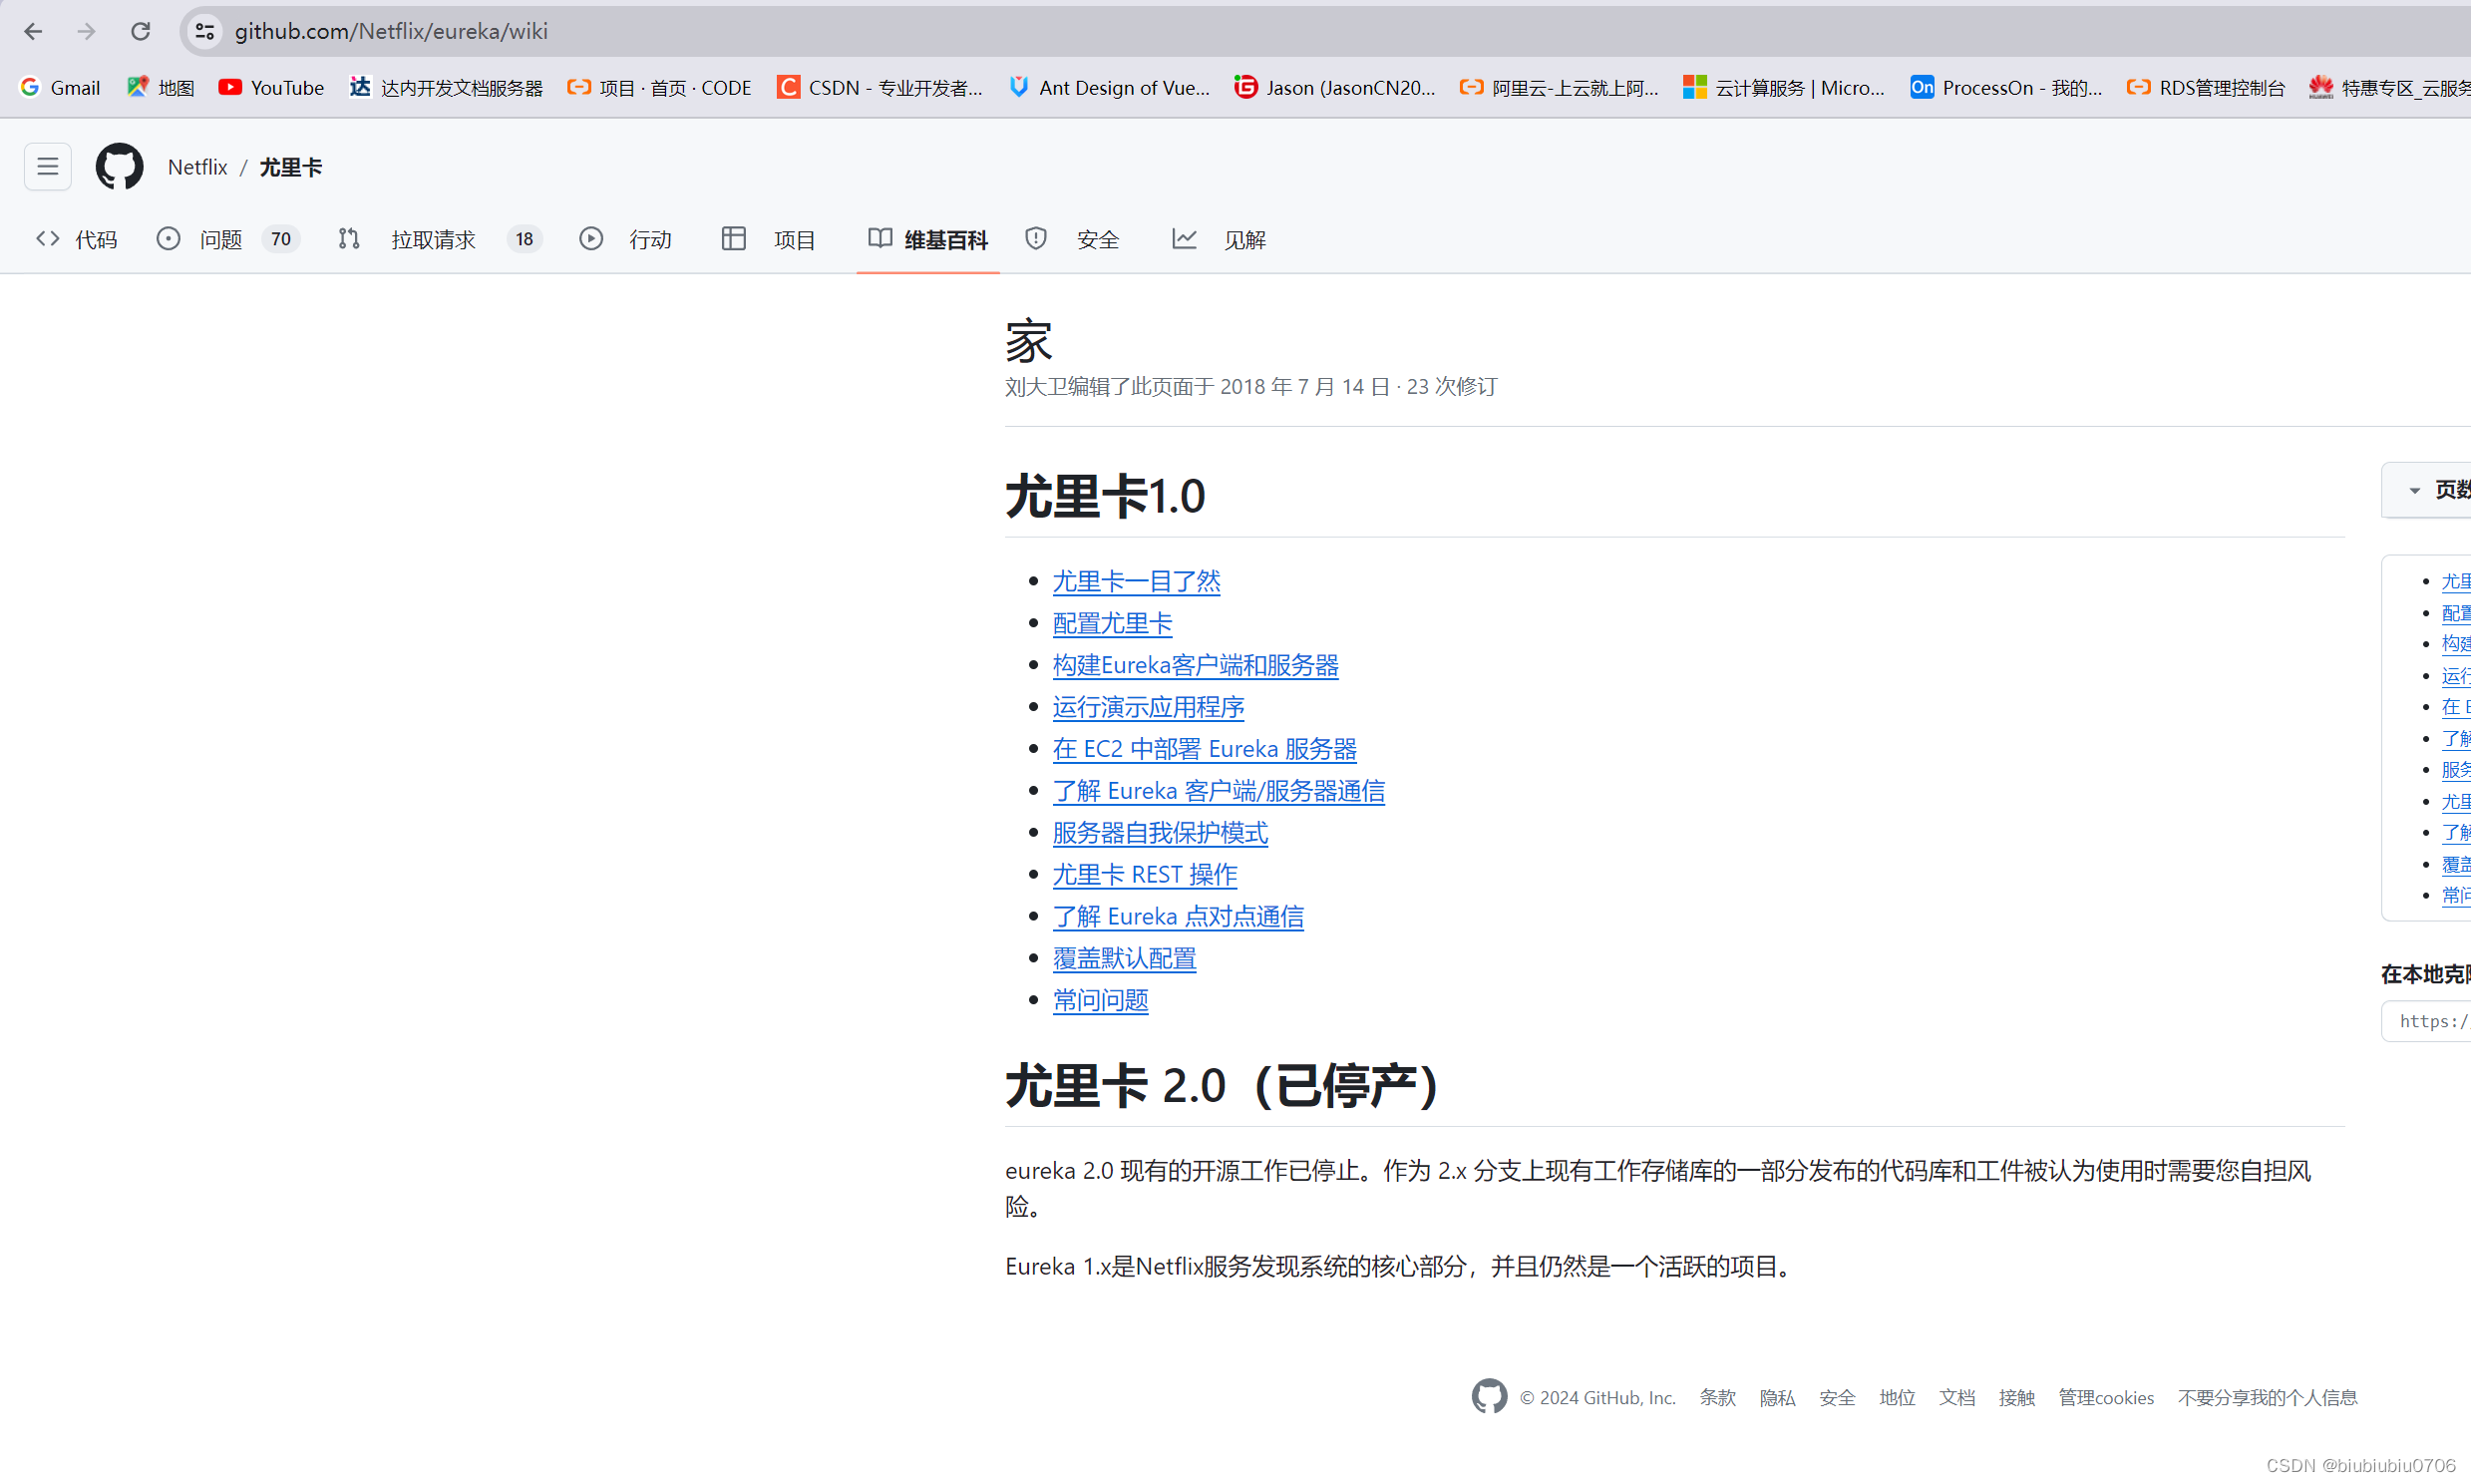
Task: Click the 拉取请求 (Pull Requests) icon
Action: (x=349, y=238)
